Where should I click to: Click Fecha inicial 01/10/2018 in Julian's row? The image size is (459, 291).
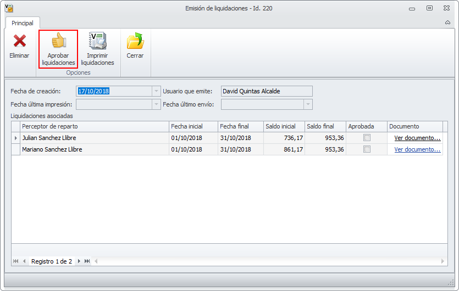pyautogui.click(x=193, y=138)
